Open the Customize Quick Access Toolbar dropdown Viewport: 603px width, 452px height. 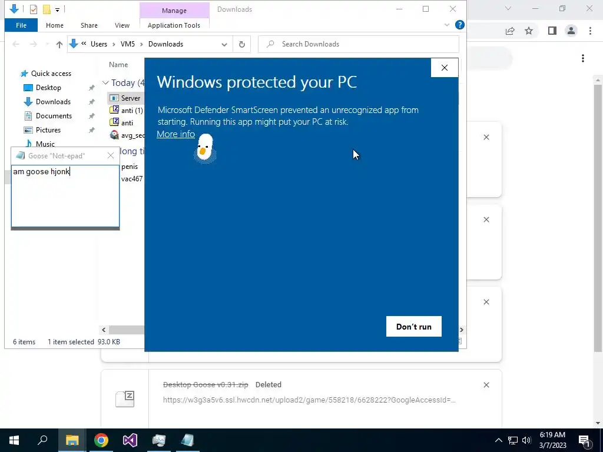point(57,9)
